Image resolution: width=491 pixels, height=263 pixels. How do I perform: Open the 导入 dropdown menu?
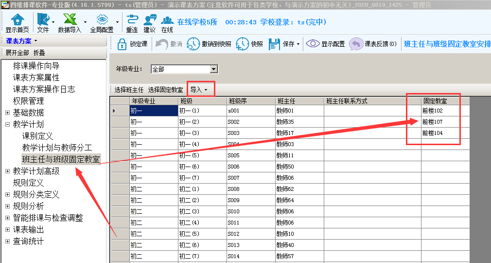[201, 90]
